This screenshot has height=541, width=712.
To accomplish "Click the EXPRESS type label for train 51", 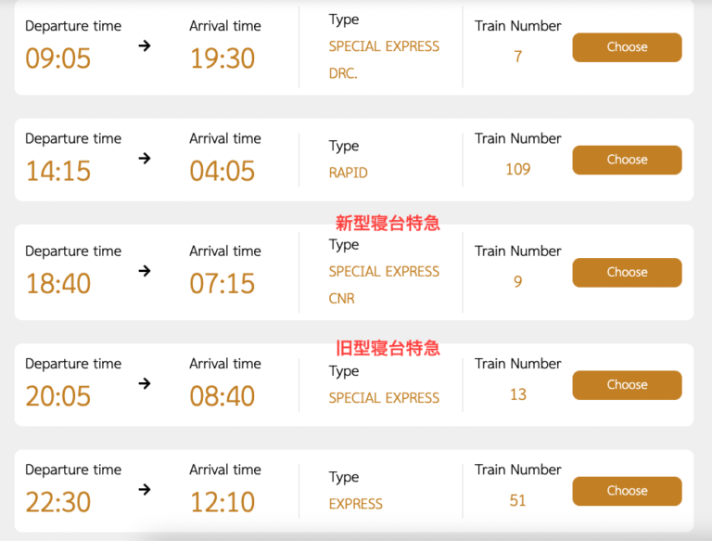I will tap(356, 504).
